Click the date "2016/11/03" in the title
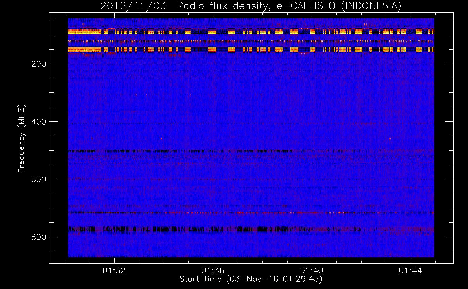Viewport: 468px width, 289px height. pyautogui.click(x=133, y=6)
